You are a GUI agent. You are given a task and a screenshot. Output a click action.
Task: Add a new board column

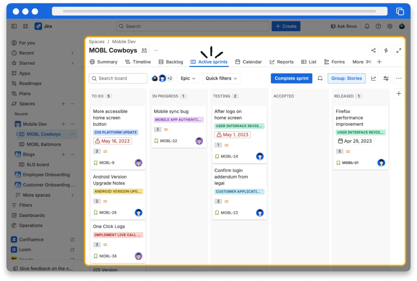pyautogui.click(x=399, y=93)
